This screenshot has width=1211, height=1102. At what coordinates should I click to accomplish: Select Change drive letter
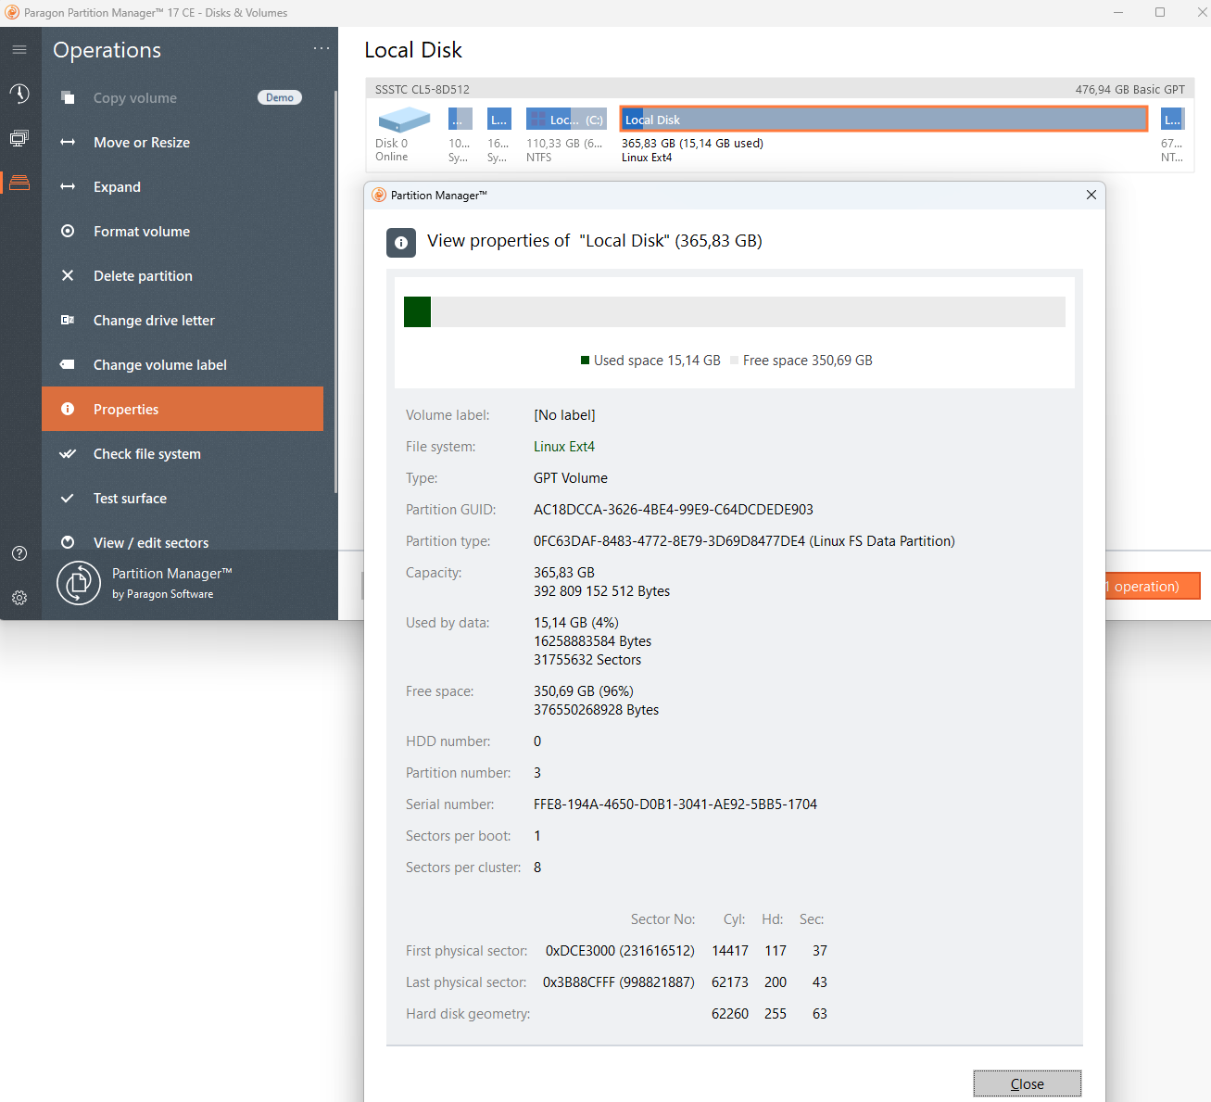point(183,320)
